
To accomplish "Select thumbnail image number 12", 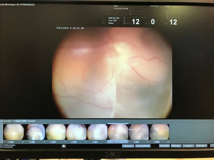I will tap(159, 132).
